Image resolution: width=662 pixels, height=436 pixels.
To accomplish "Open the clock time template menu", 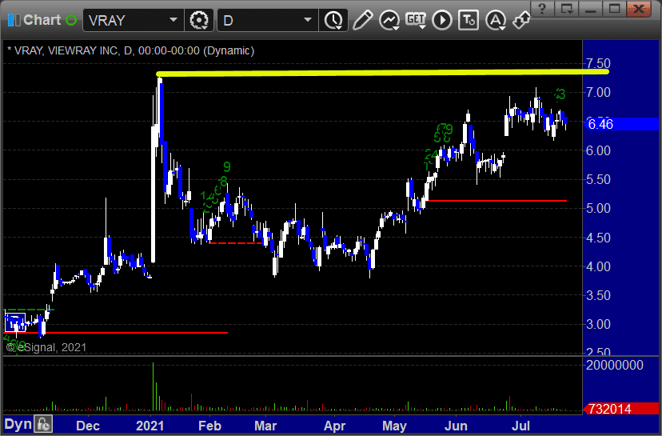I will tap(333, 20).
